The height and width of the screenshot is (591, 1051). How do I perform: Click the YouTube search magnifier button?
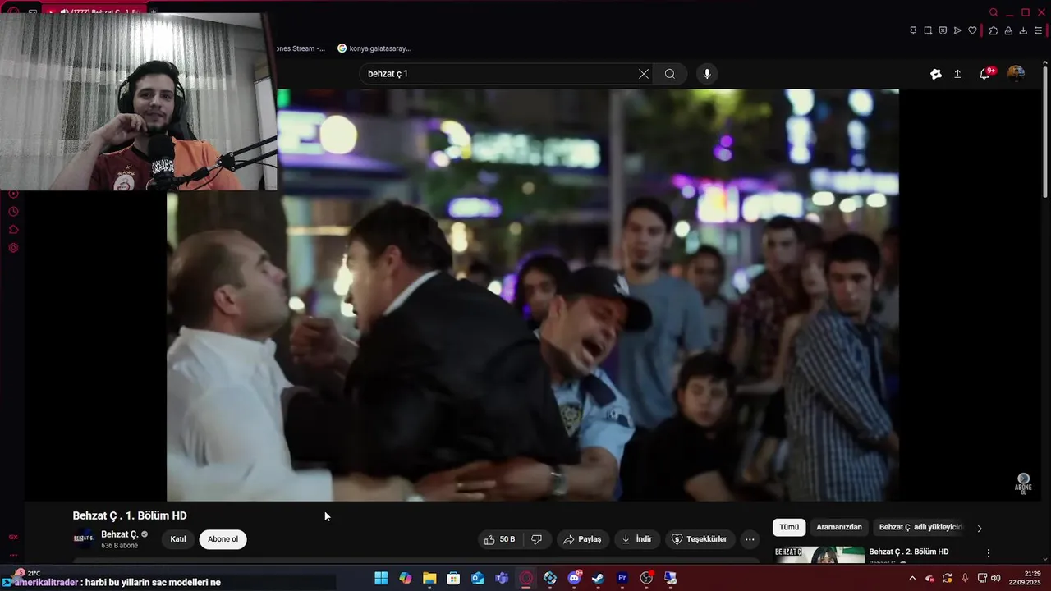(670, 74)
